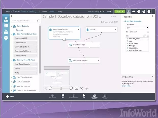Collapse the Properties panel arrow

click(153, 16)
